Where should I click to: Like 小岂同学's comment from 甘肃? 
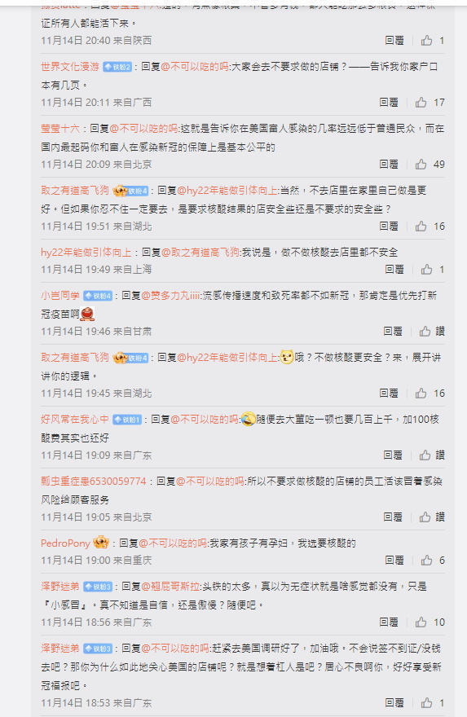[425, 331]
